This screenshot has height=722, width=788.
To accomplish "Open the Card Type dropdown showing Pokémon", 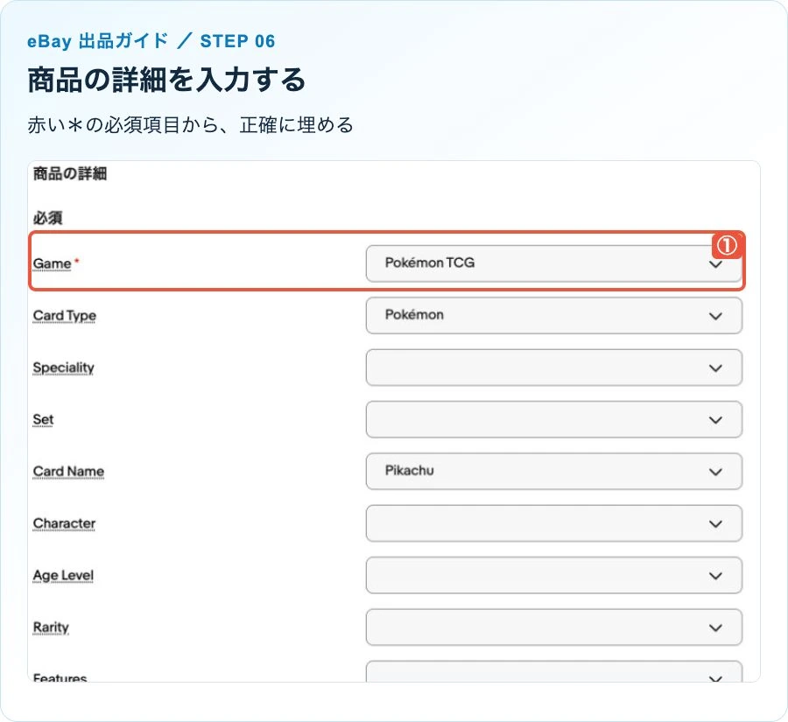I will click(554, 316).
